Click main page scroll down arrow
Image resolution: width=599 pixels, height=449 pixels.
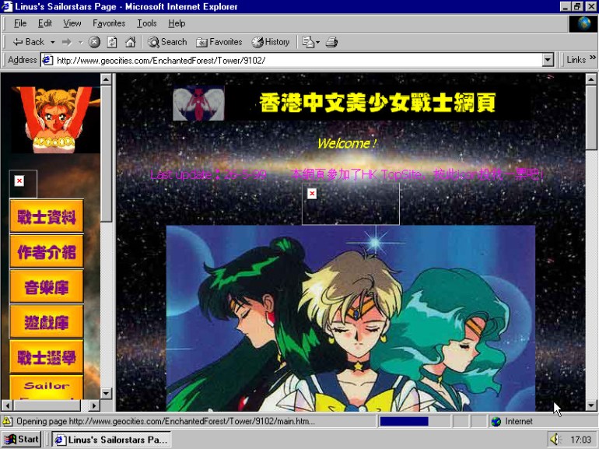[x=591, y=405]
